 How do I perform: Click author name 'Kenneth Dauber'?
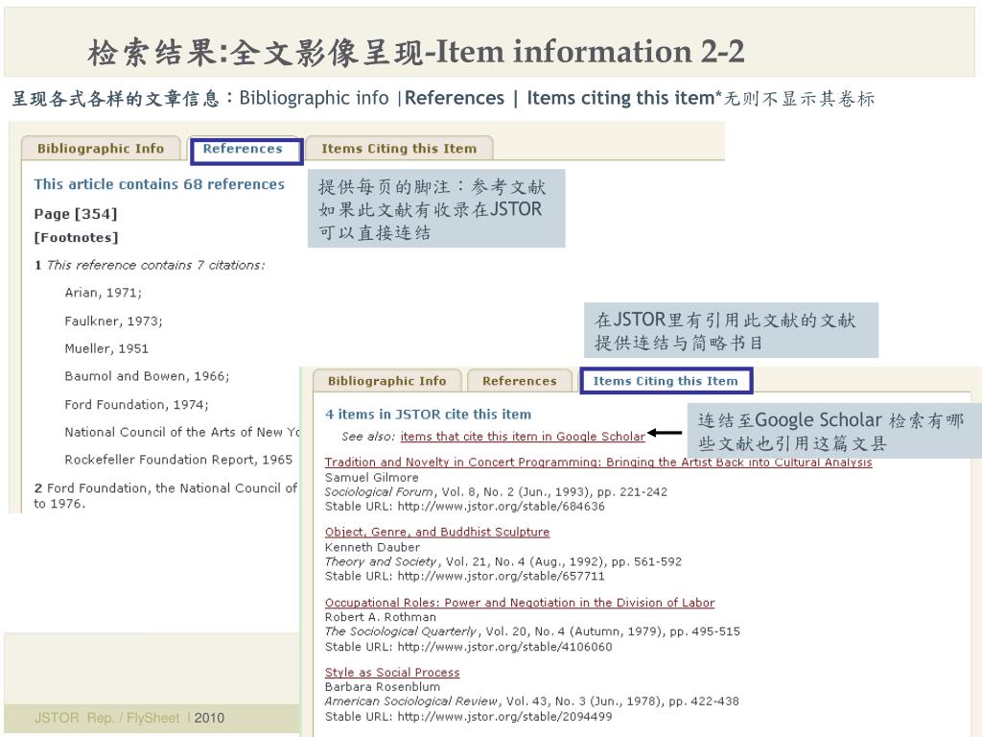pos(372,547)
